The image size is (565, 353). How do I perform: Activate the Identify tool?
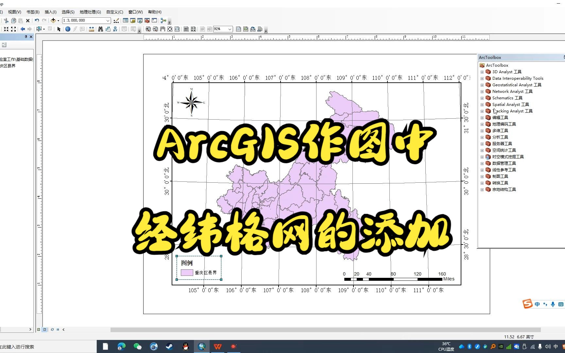coord(68,29)
